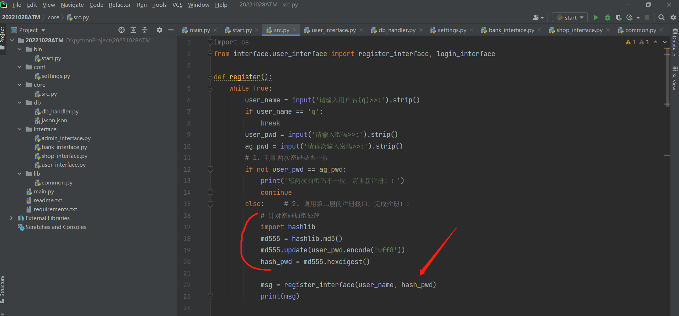
Task: Close the db_handler.py editor tab
Action: [421, 30]
